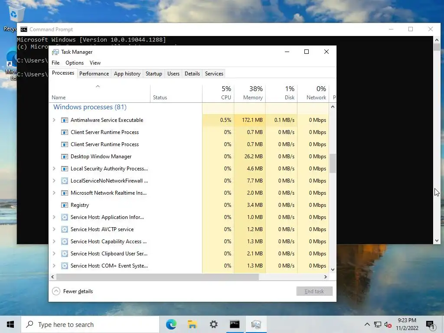Open the View menu
The width and height of the screenshot is (444, 333).
coord(95,63)
